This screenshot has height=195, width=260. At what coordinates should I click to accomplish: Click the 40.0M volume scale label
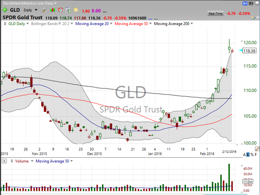pyautogui.click(x=247, y=169)
